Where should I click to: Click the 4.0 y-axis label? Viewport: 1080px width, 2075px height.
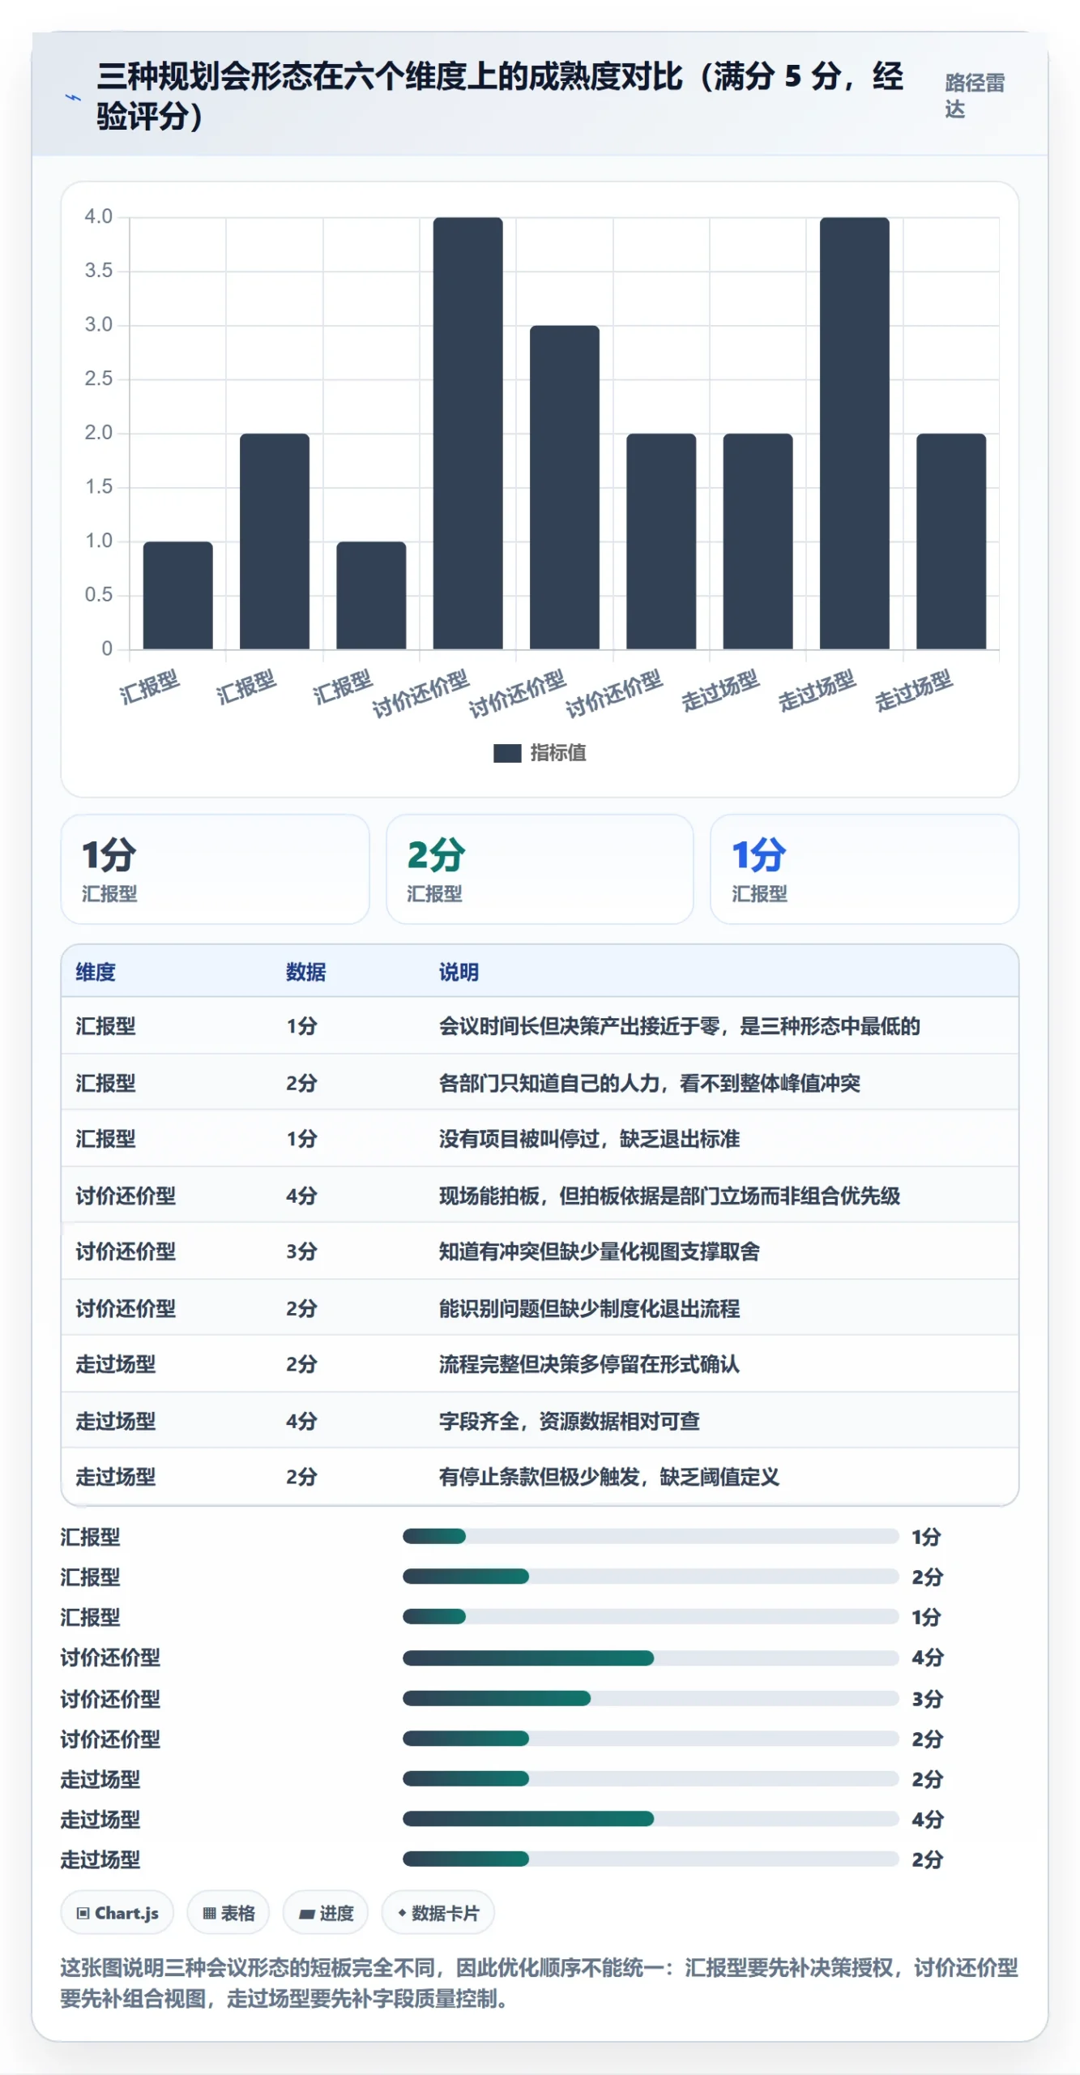click(98, 216)
